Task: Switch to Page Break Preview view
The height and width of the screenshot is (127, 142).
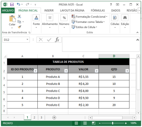Action: tap(93, 123)
